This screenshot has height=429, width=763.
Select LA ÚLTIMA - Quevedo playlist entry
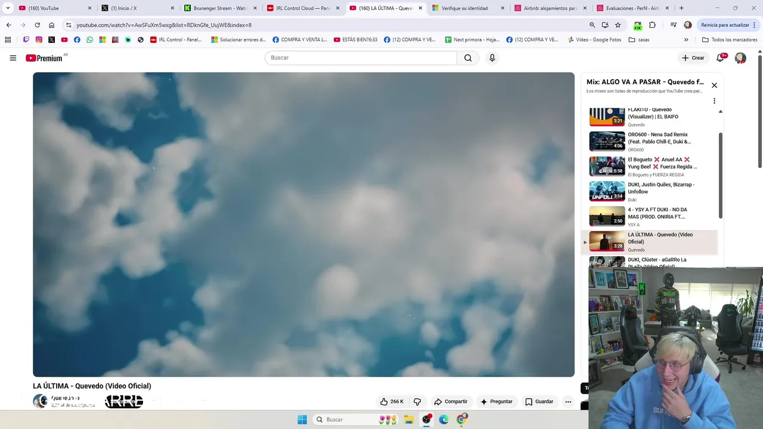click(x=650, y=242)
